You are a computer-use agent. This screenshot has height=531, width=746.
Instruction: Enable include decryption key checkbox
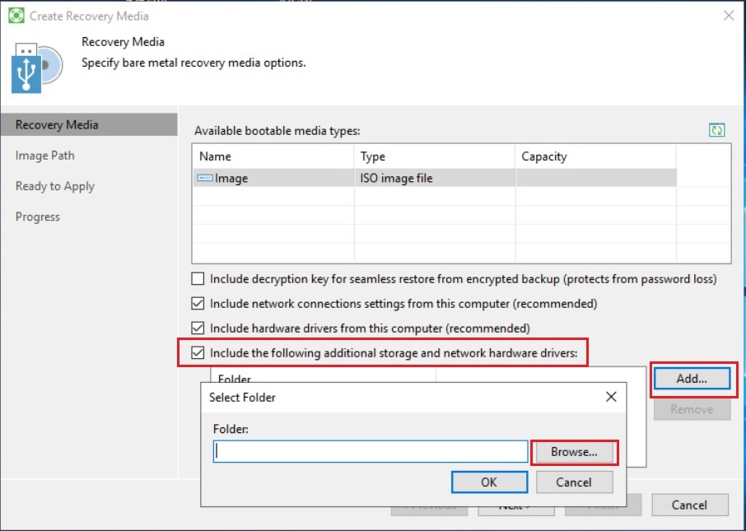click(198, 279)
